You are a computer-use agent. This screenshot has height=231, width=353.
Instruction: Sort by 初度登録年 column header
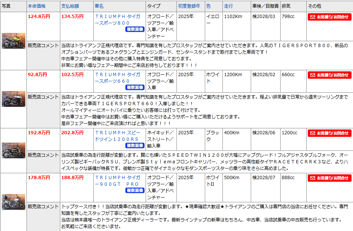pos(189,6)
